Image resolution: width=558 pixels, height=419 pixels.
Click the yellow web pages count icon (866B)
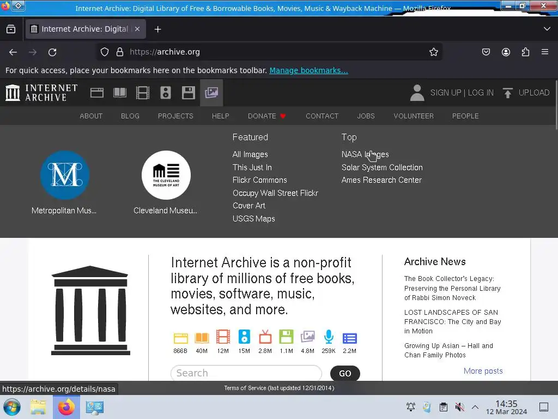point(180,338)
